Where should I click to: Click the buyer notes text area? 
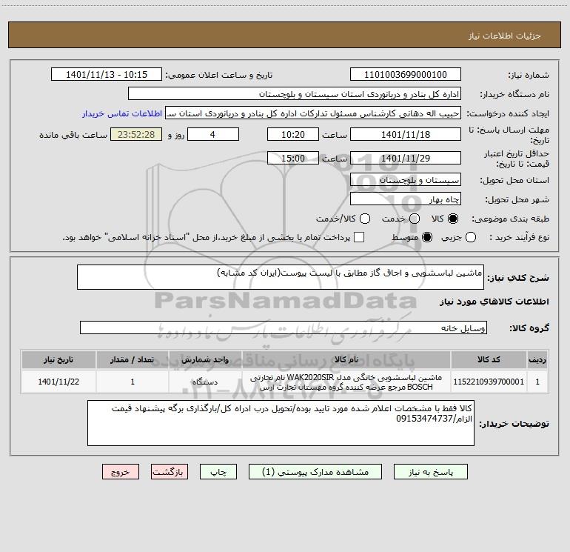click(281, 423)
